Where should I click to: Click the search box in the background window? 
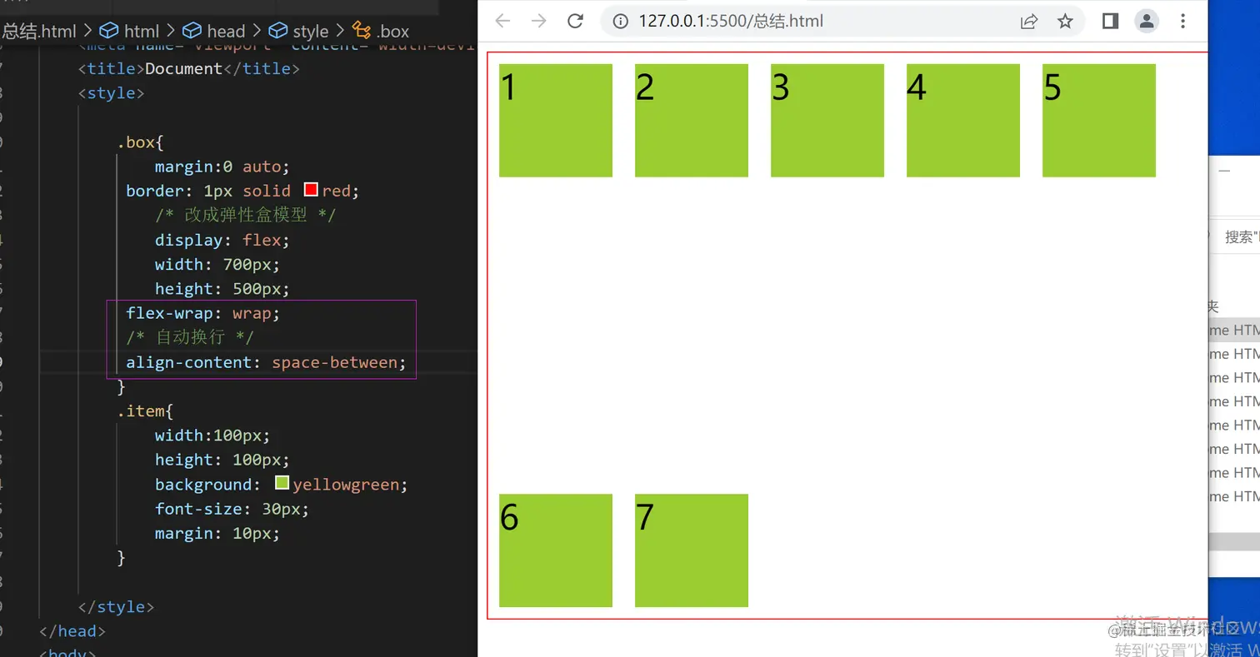1236,237
